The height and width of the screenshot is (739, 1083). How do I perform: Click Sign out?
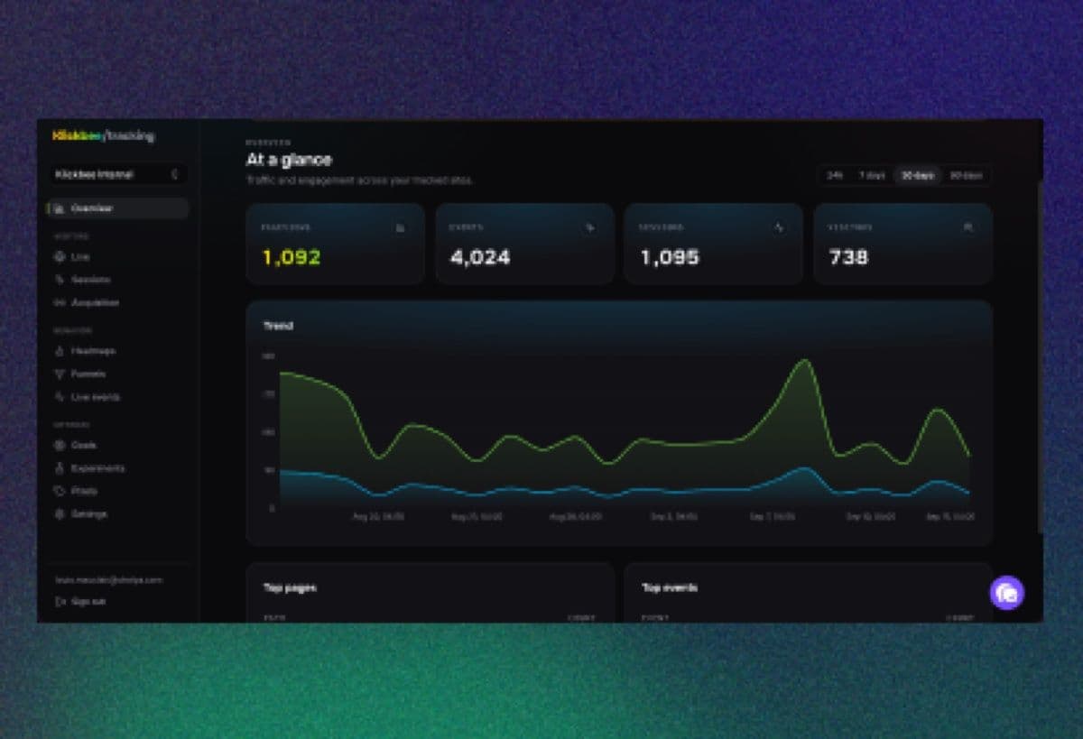click(x=88, y=601)
